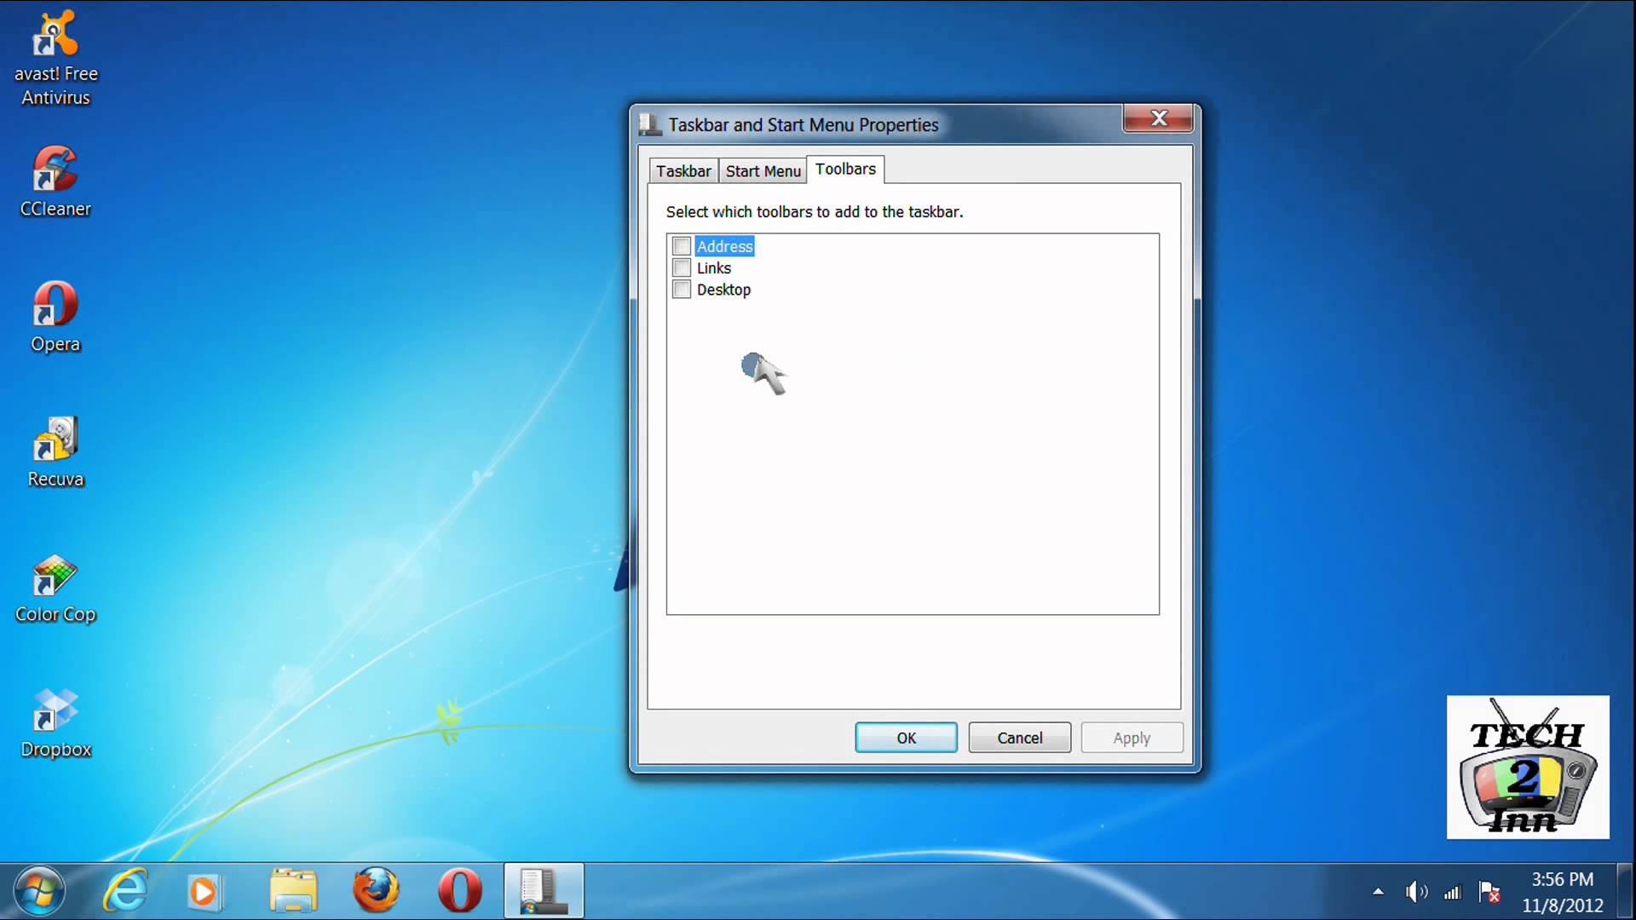Enable the Links toolbar checkbox
1636x920 pixels.
[682, 267]
